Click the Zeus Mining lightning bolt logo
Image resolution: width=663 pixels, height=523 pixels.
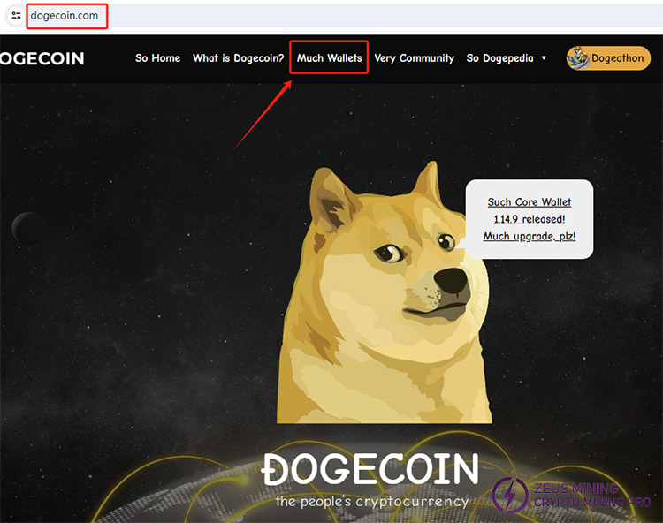click(510, 495)
